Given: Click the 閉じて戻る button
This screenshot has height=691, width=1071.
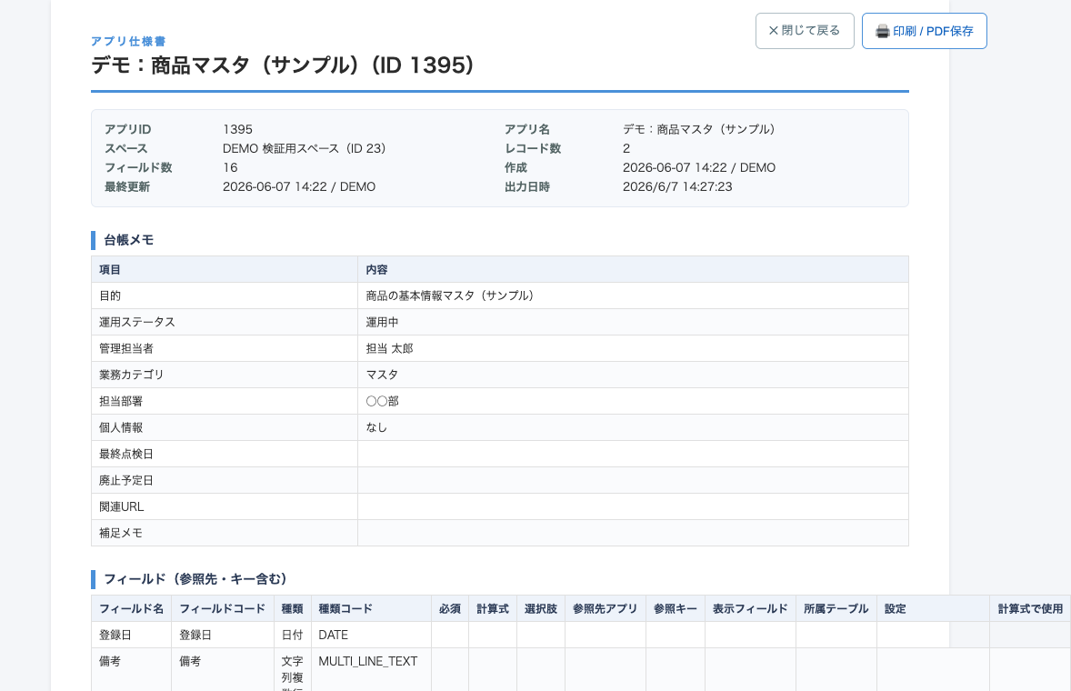Looking at the screenshot, I should 805,31.
